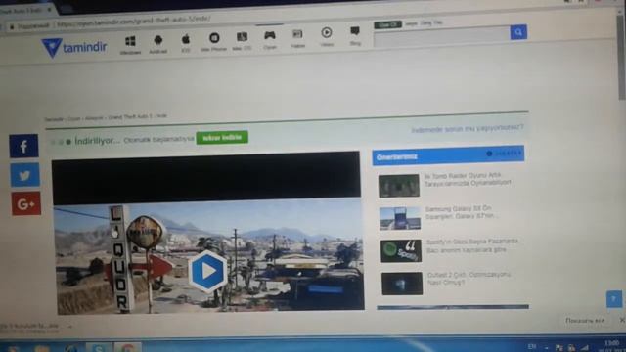The image size is (626, 352).
Task: Open the Spotify article thumbnail
Action: (401, 251)
